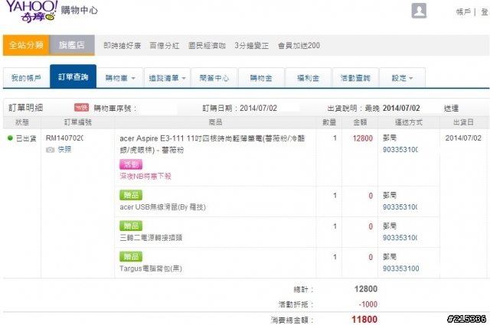Open 百億分紅 link
This screenshot has height=325, width=490.
click(x=165, y=46)
